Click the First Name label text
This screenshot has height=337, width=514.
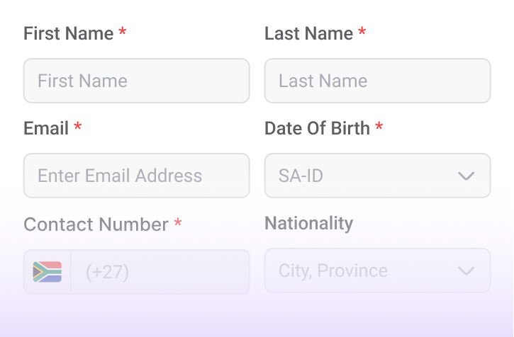[69, 33]
